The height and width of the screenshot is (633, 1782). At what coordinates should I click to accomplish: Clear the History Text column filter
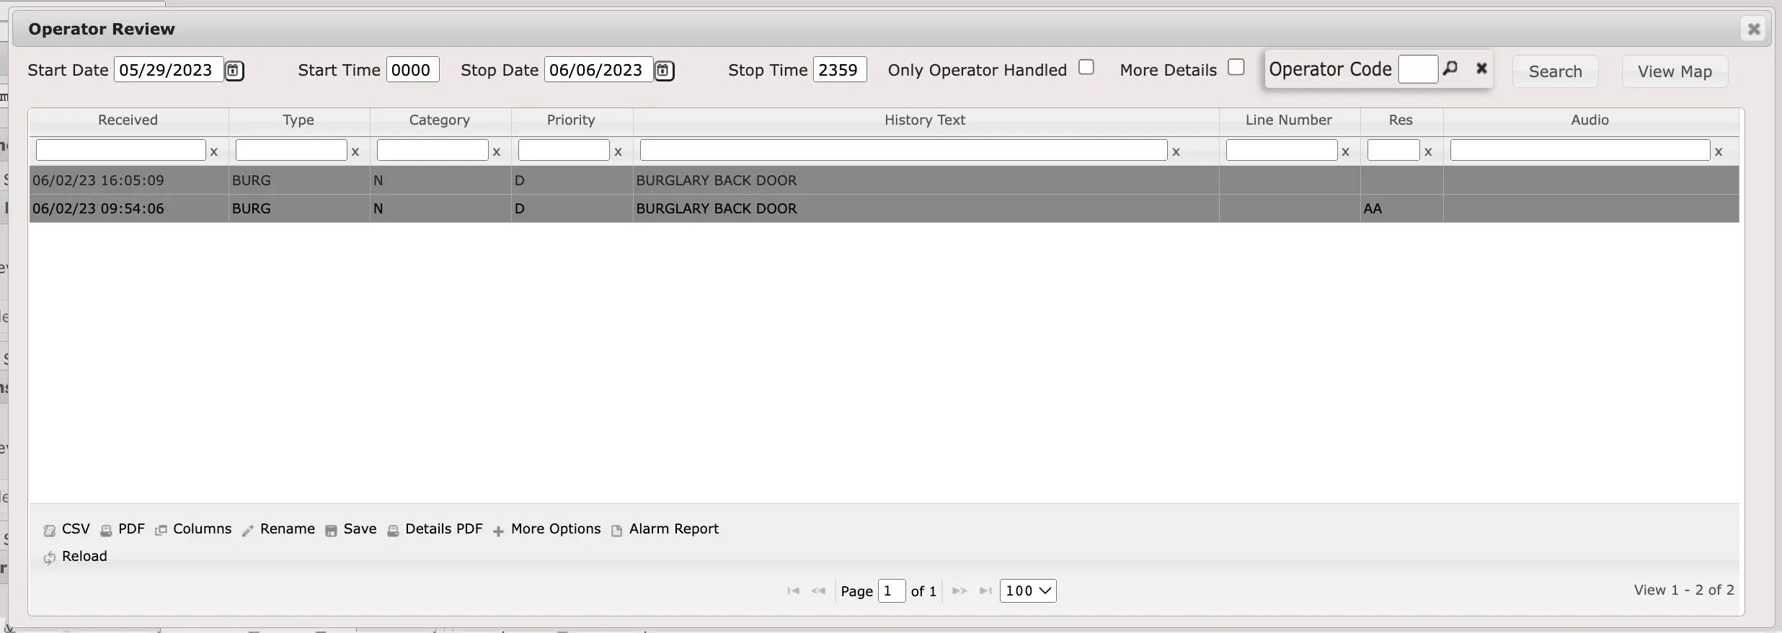tap(1176, 151)
